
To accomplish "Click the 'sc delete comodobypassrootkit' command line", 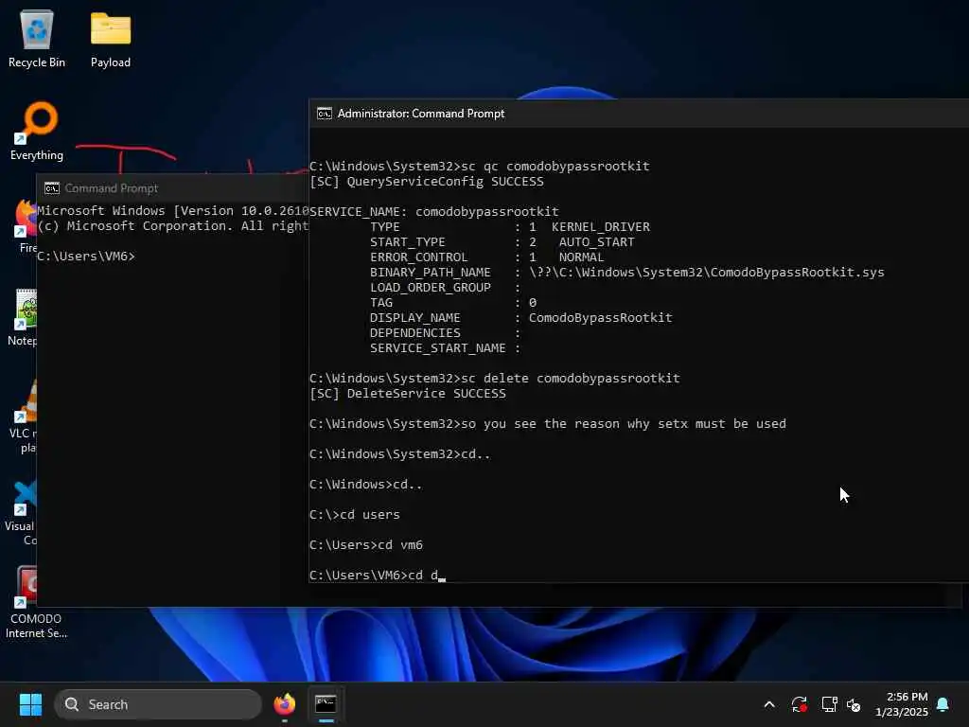I will [x=494, y=379].
